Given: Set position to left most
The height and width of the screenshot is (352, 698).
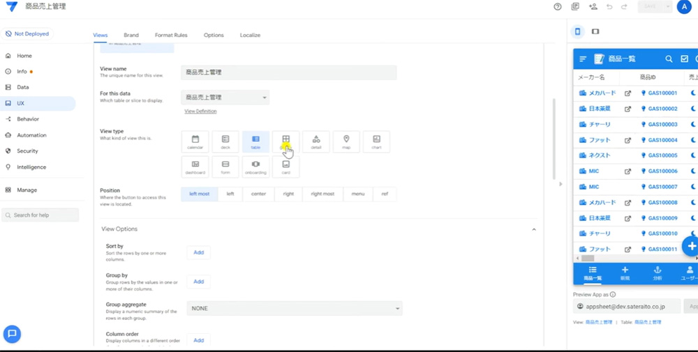Looking at the screenshot, I should point(200,194).
